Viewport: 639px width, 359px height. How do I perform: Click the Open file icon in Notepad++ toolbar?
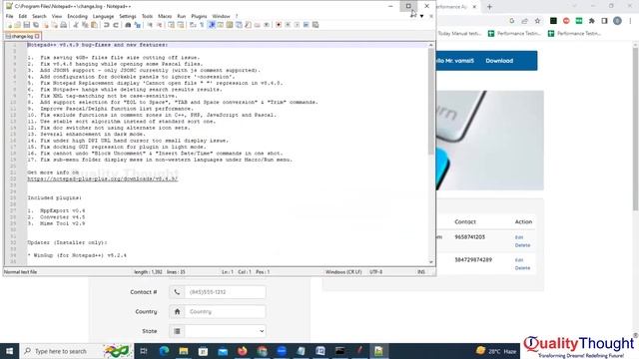coord(18,25)
